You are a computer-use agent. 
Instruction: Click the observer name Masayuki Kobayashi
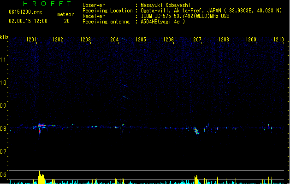pyautogui.click(x=166, y=5)
